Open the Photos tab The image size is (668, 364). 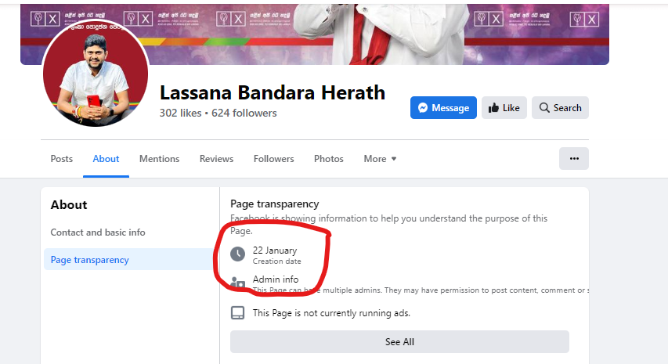point(328,159)
